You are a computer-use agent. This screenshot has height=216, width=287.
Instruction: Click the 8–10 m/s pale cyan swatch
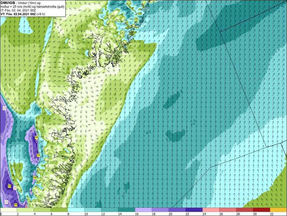[x=76, y=210]
